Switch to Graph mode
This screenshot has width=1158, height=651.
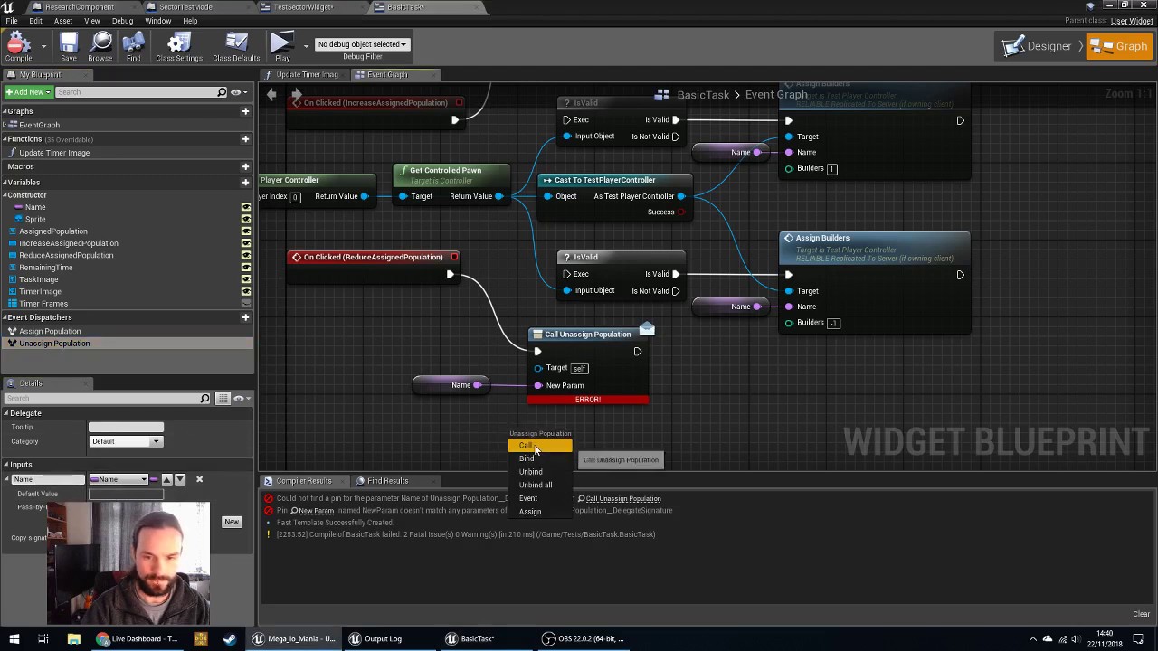1120,46
